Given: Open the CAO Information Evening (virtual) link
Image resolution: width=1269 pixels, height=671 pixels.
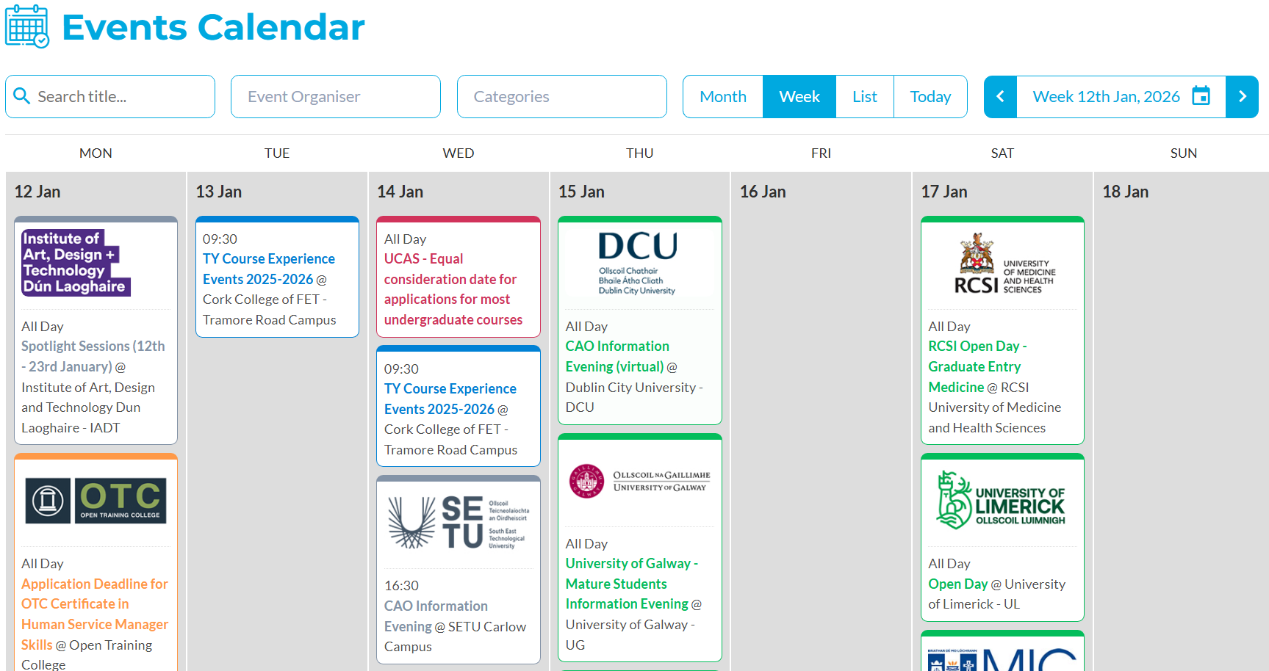Looking at the screenshot, I should (617, 355).
